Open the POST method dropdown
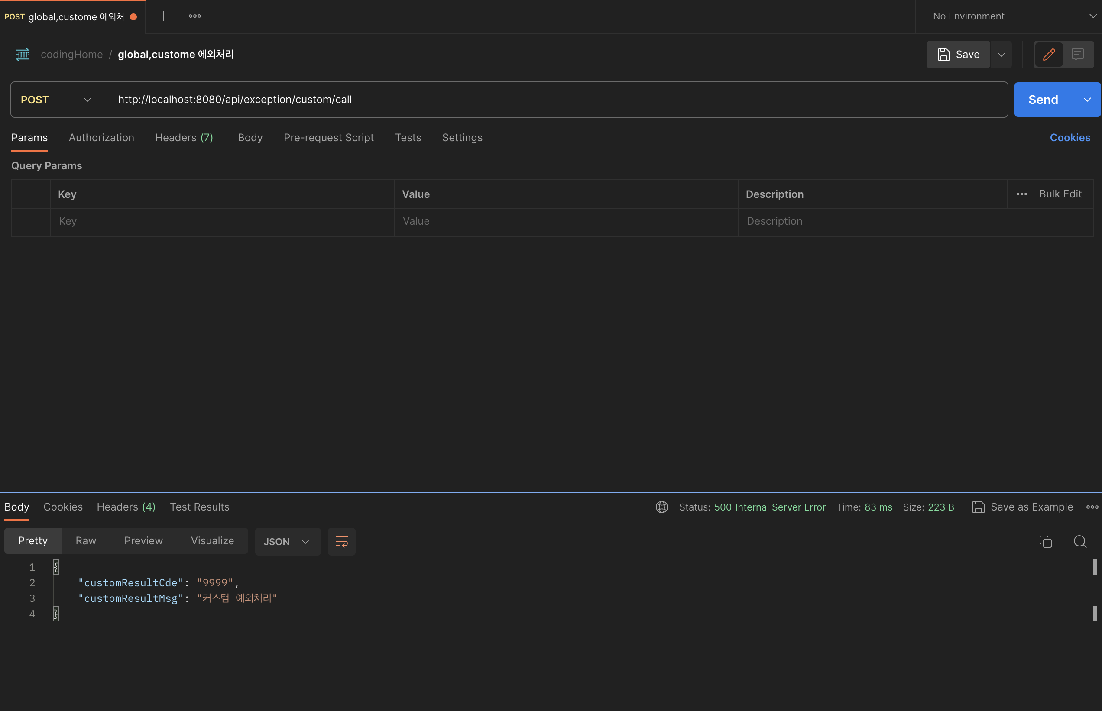 pos(56,100)
